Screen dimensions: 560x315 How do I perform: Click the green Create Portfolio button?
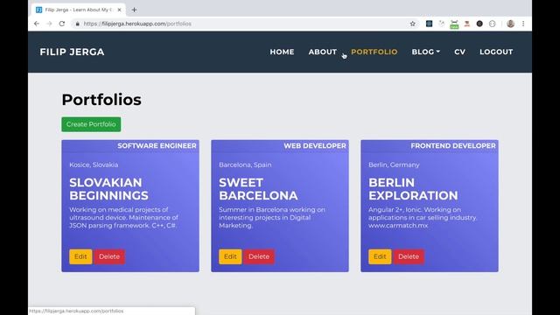(x=91, y=124)
